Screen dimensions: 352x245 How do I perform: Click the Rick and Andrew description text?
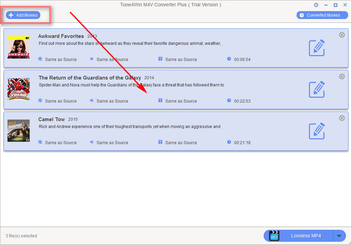click(130, 126)
